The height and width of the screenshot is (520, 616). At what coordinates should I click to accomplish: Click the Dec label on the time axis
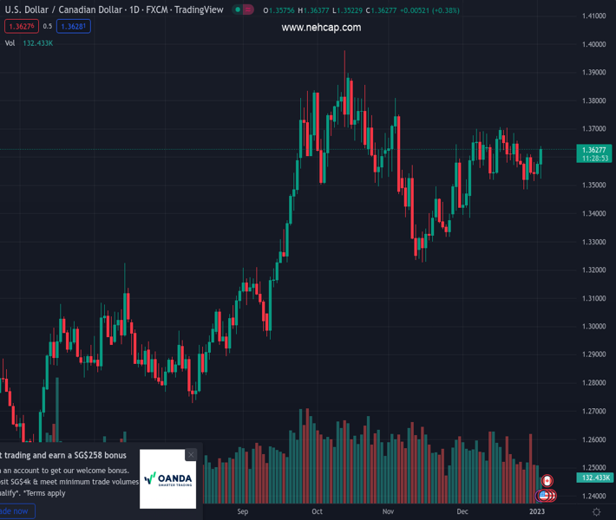462,511
